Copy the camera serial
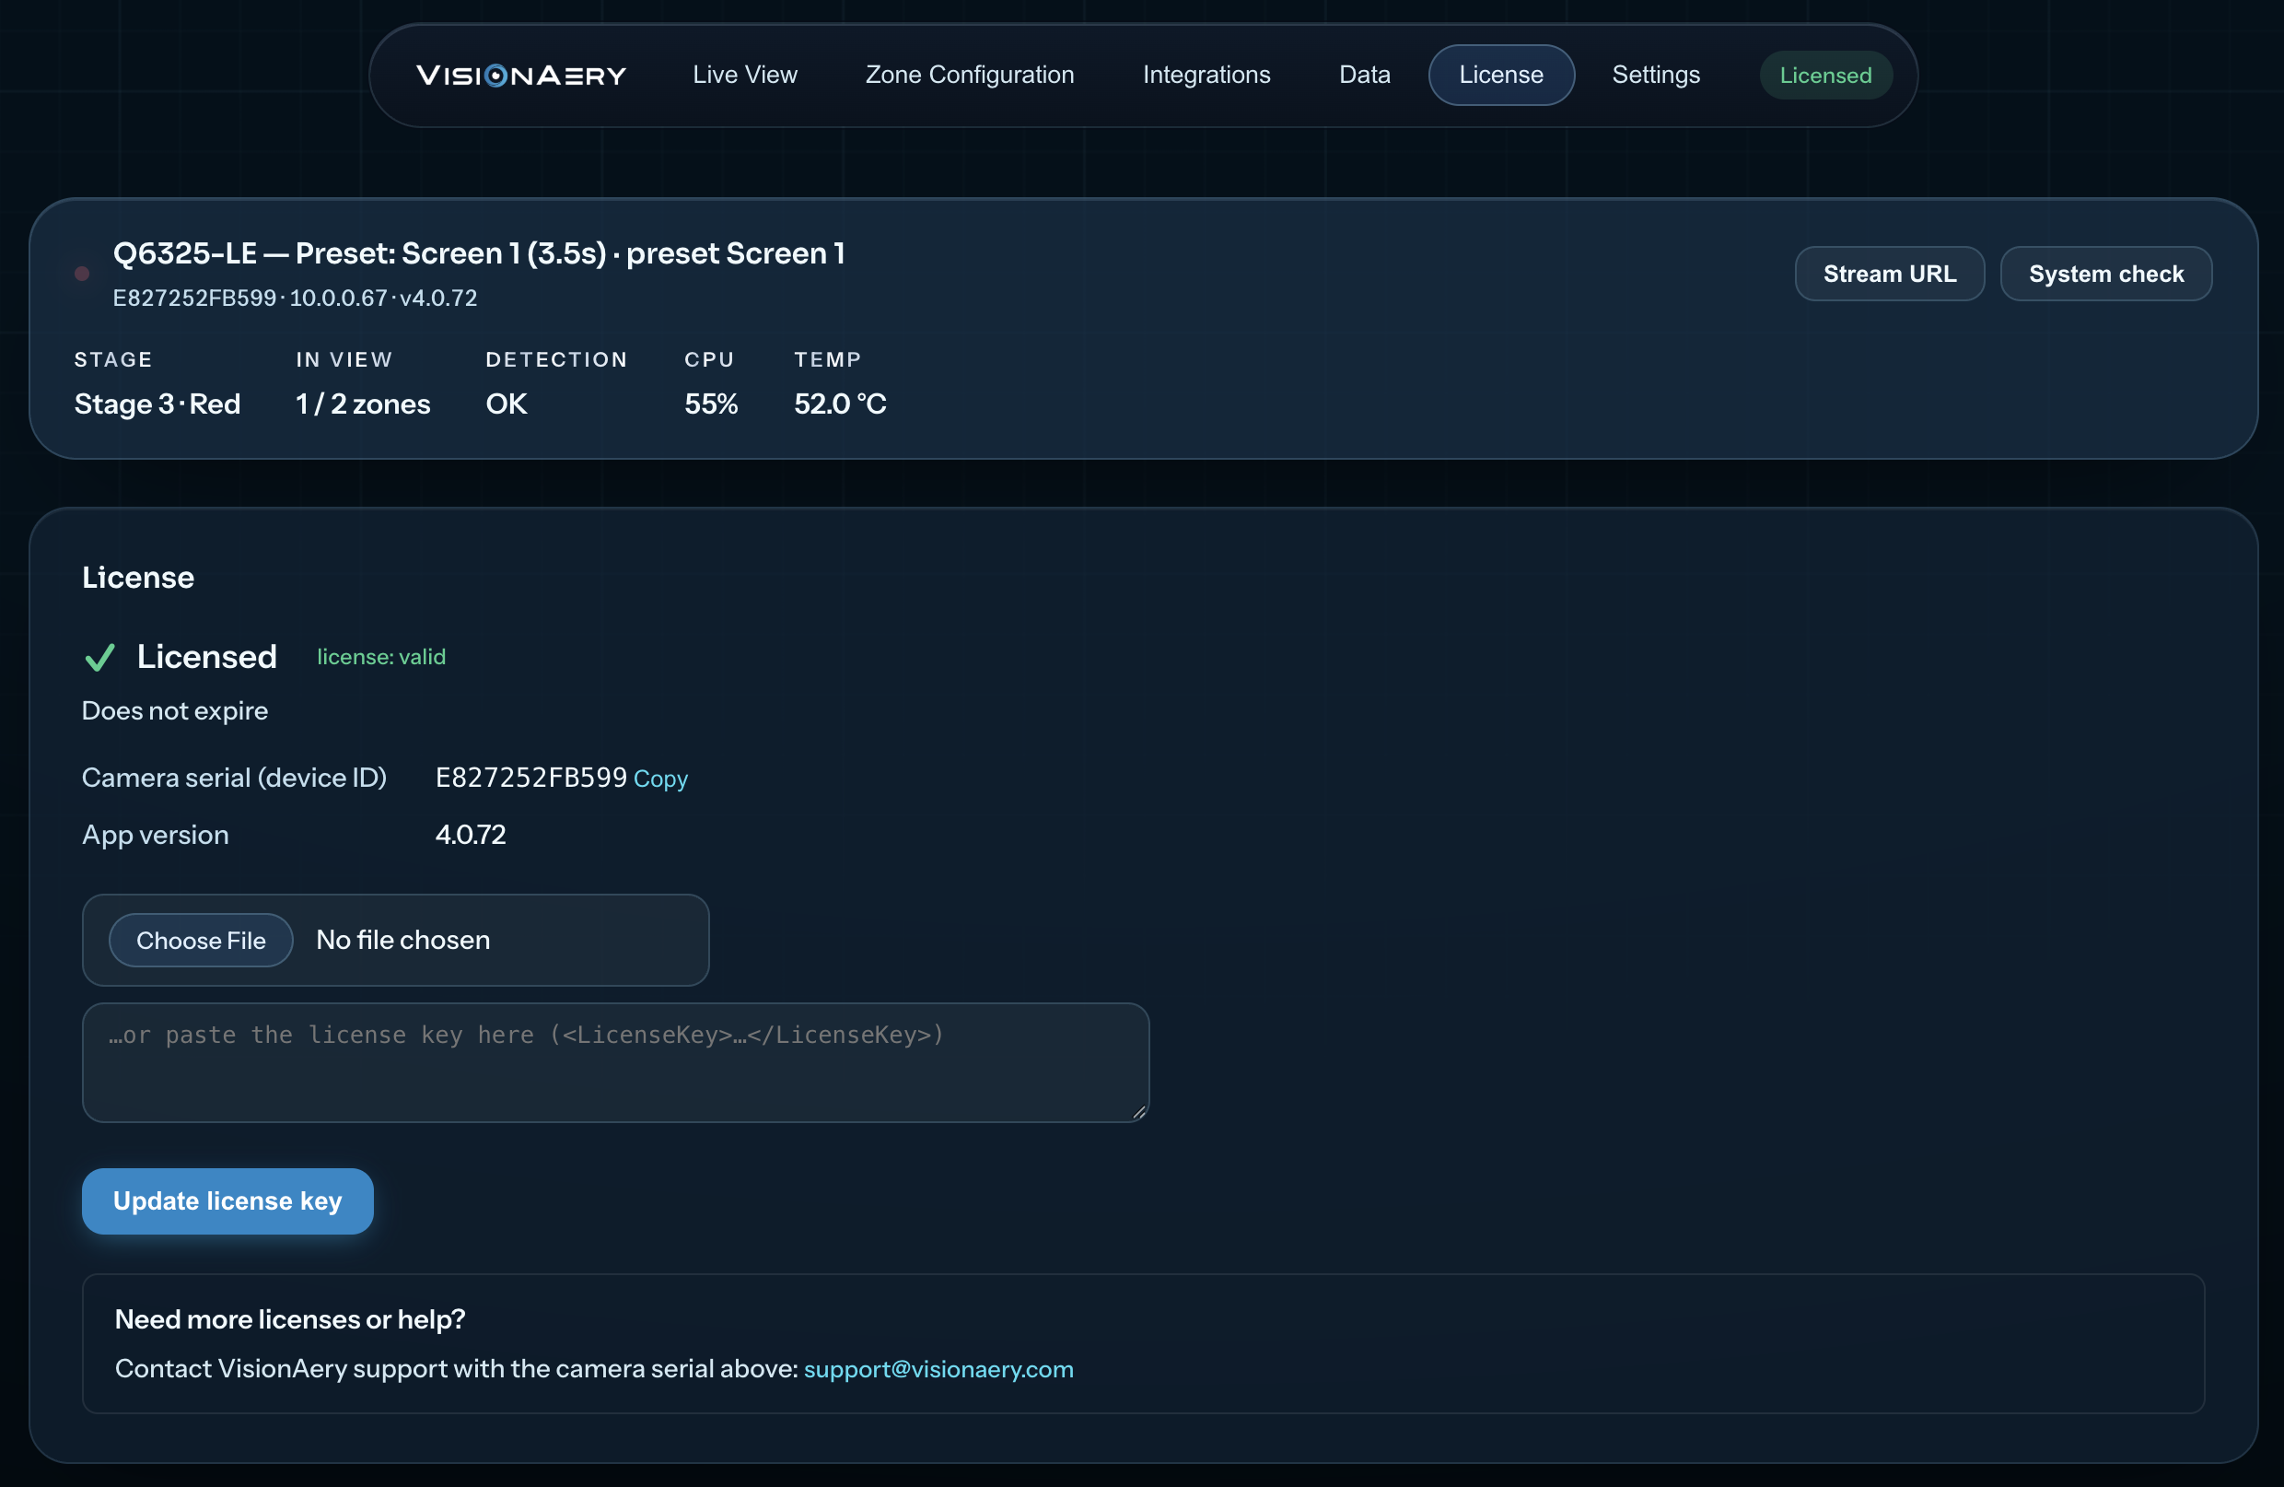This screenshot has width=2284, height=1487. (x=660, y=779)
